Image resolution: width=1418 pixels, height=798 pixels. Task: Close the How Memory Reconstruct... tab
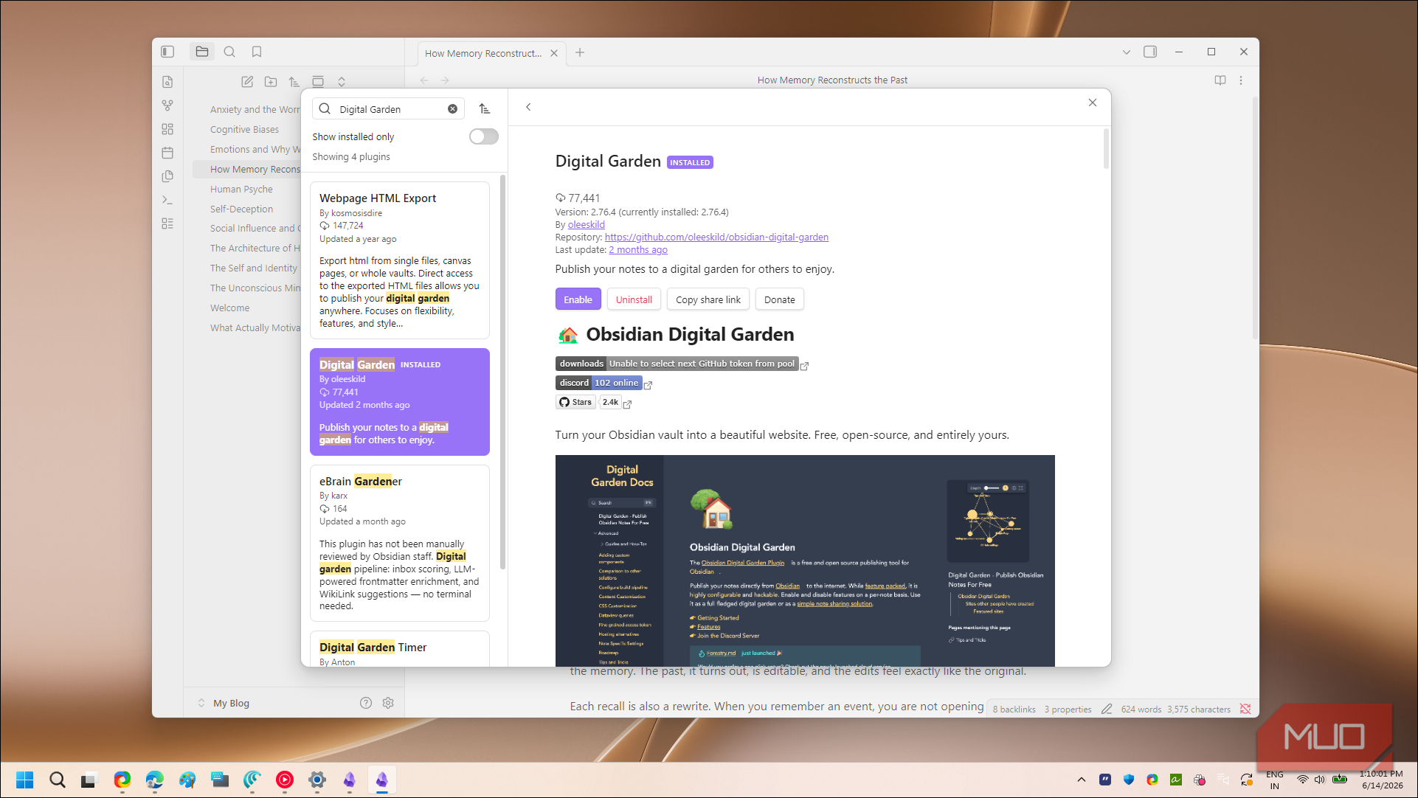pos(554,53)
